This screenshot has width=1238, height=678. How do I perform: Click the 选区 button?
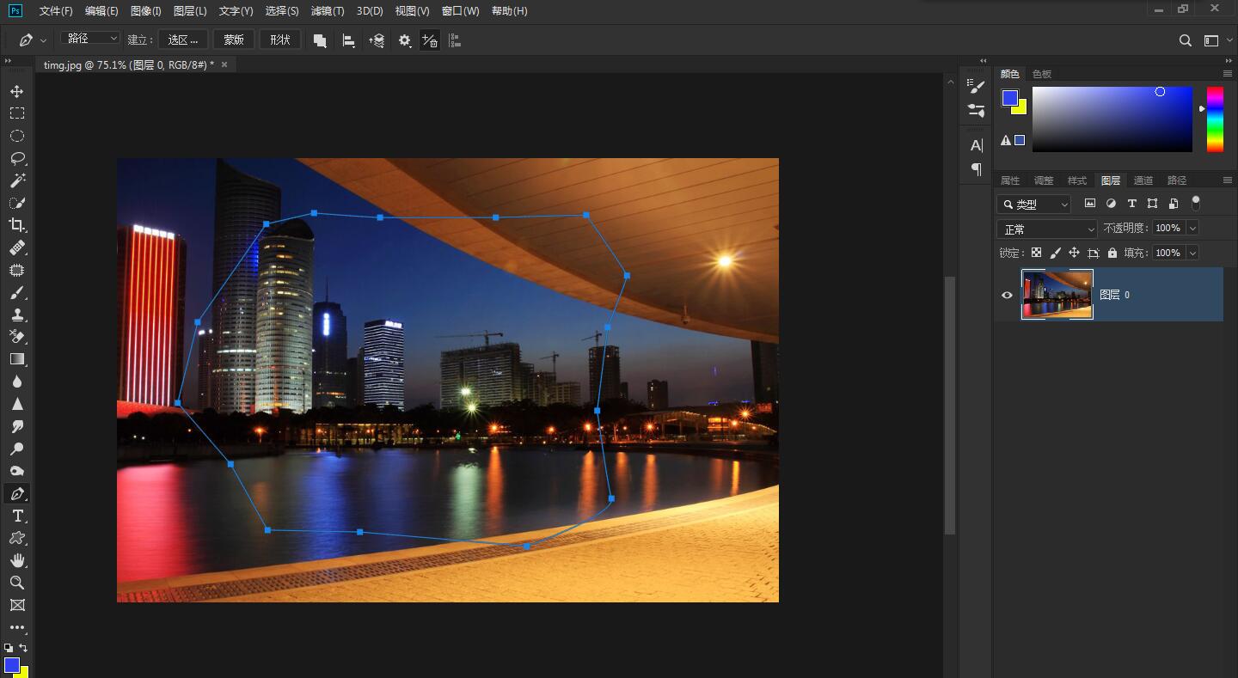tap(182, 40)
